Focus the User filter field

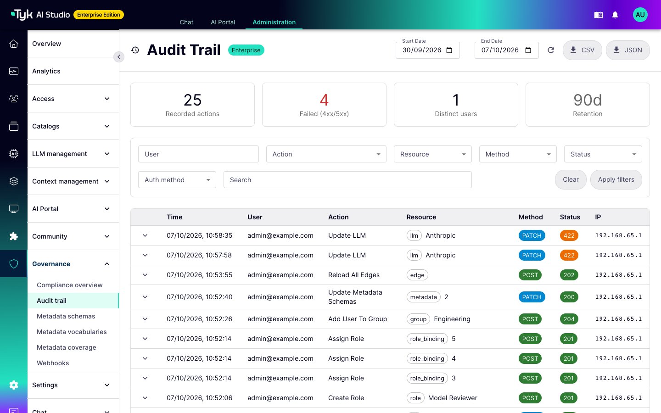[x=198, y=154]
